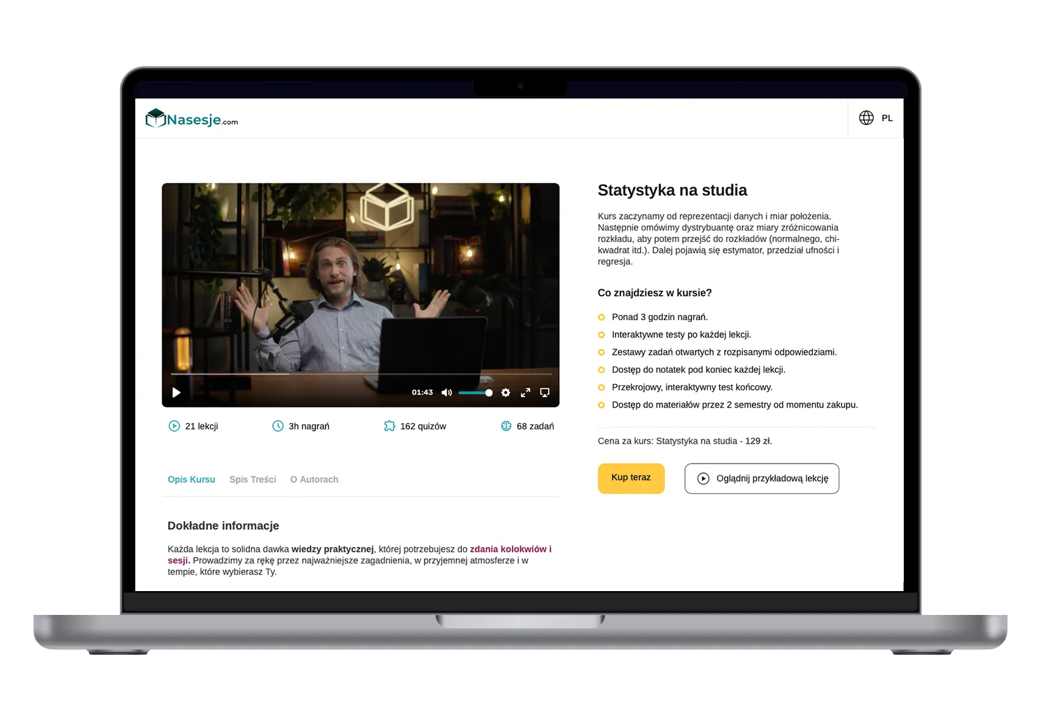Click the '162 quizów' label

[423, 426]
